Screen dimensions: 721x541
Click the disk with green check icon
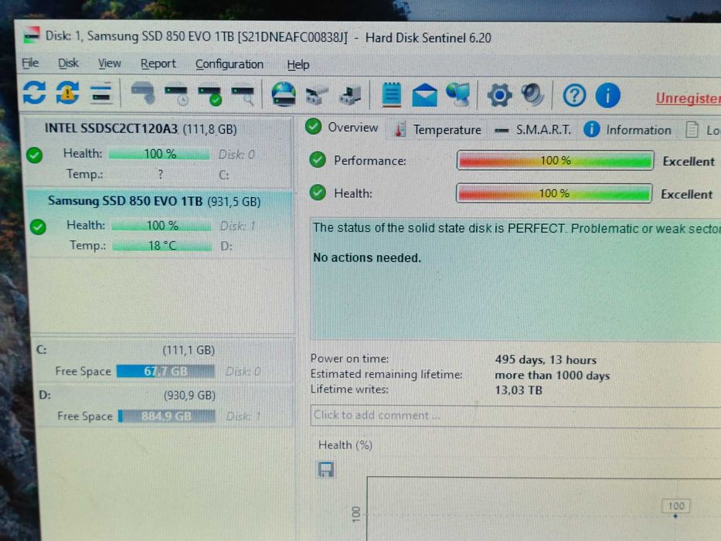coord(210,95)
